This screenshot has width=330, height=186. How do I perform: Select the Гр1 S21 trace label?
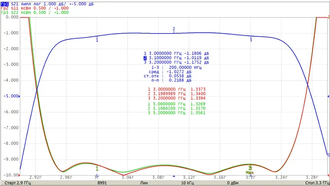(47, 4)
